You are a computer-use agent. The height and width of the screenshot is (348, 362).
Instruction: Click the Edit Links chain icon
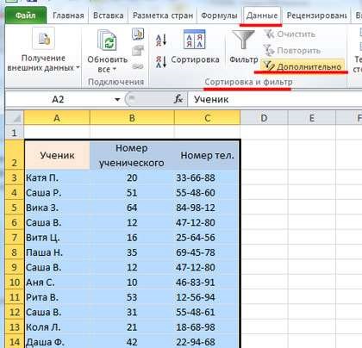[138, 66]
